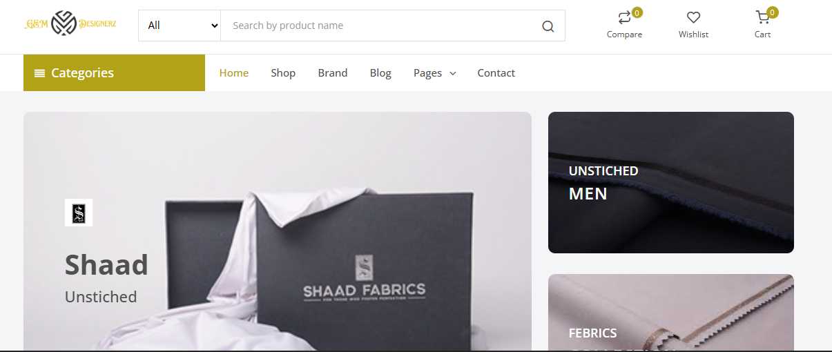Click the small Shaad brand logo
The width and height of the screenshot is (832, 352).
pyautogui.click(x=79, y=213)
